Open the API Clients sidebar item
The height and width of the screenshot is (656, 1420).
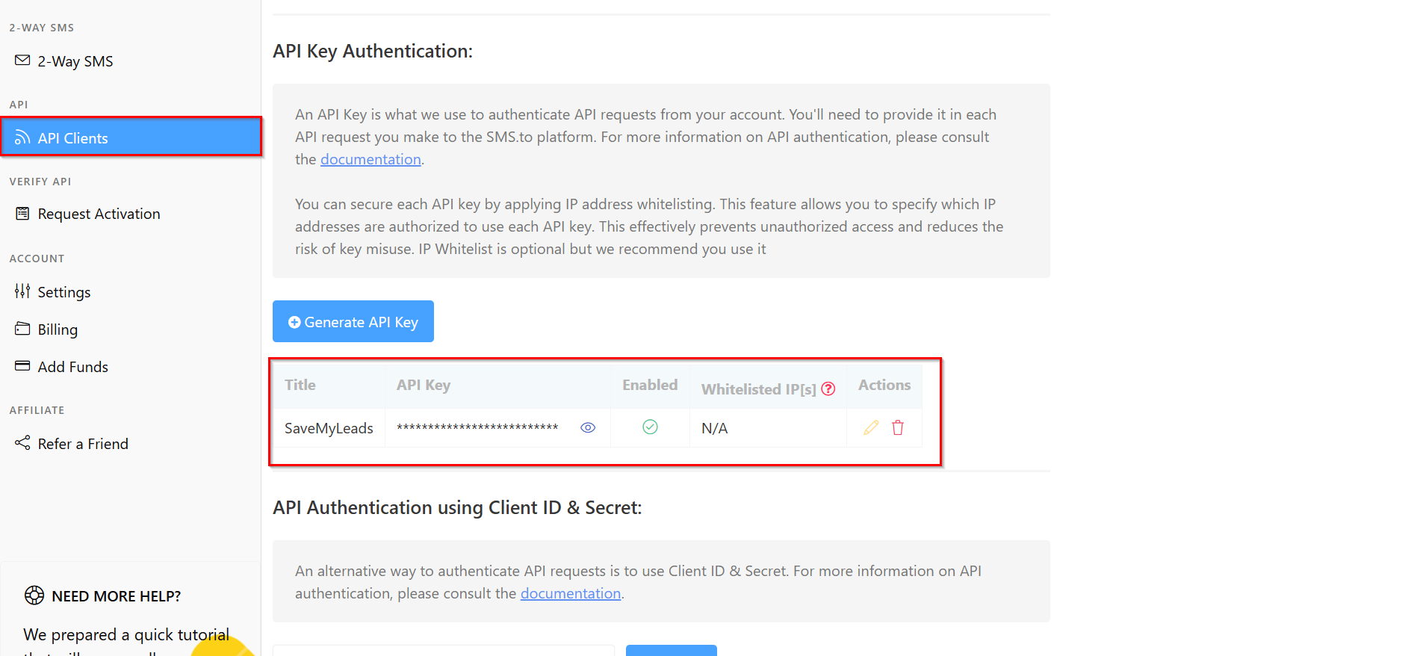131,137
